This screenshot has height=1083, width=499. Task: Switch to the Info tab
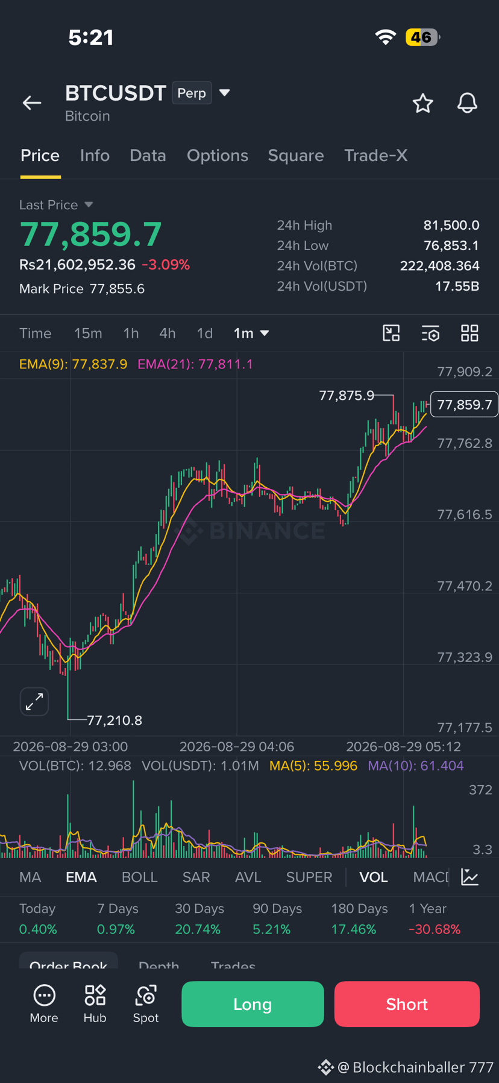click(95, 156)
